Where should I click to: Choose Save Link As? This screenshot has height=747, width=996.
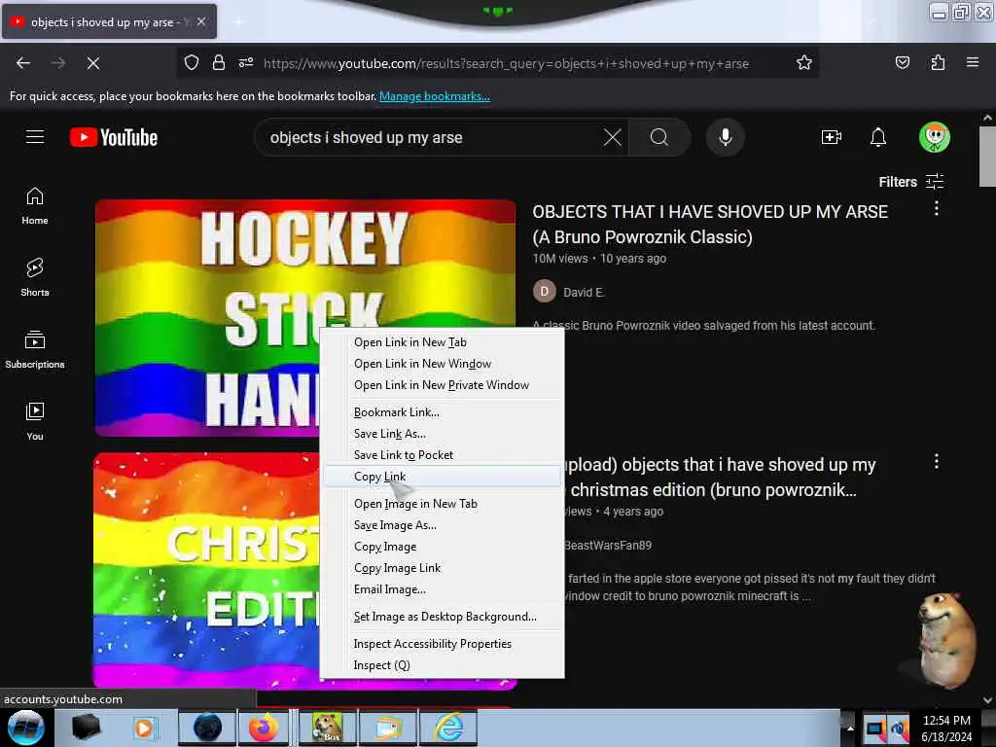[x=443, y=434]
